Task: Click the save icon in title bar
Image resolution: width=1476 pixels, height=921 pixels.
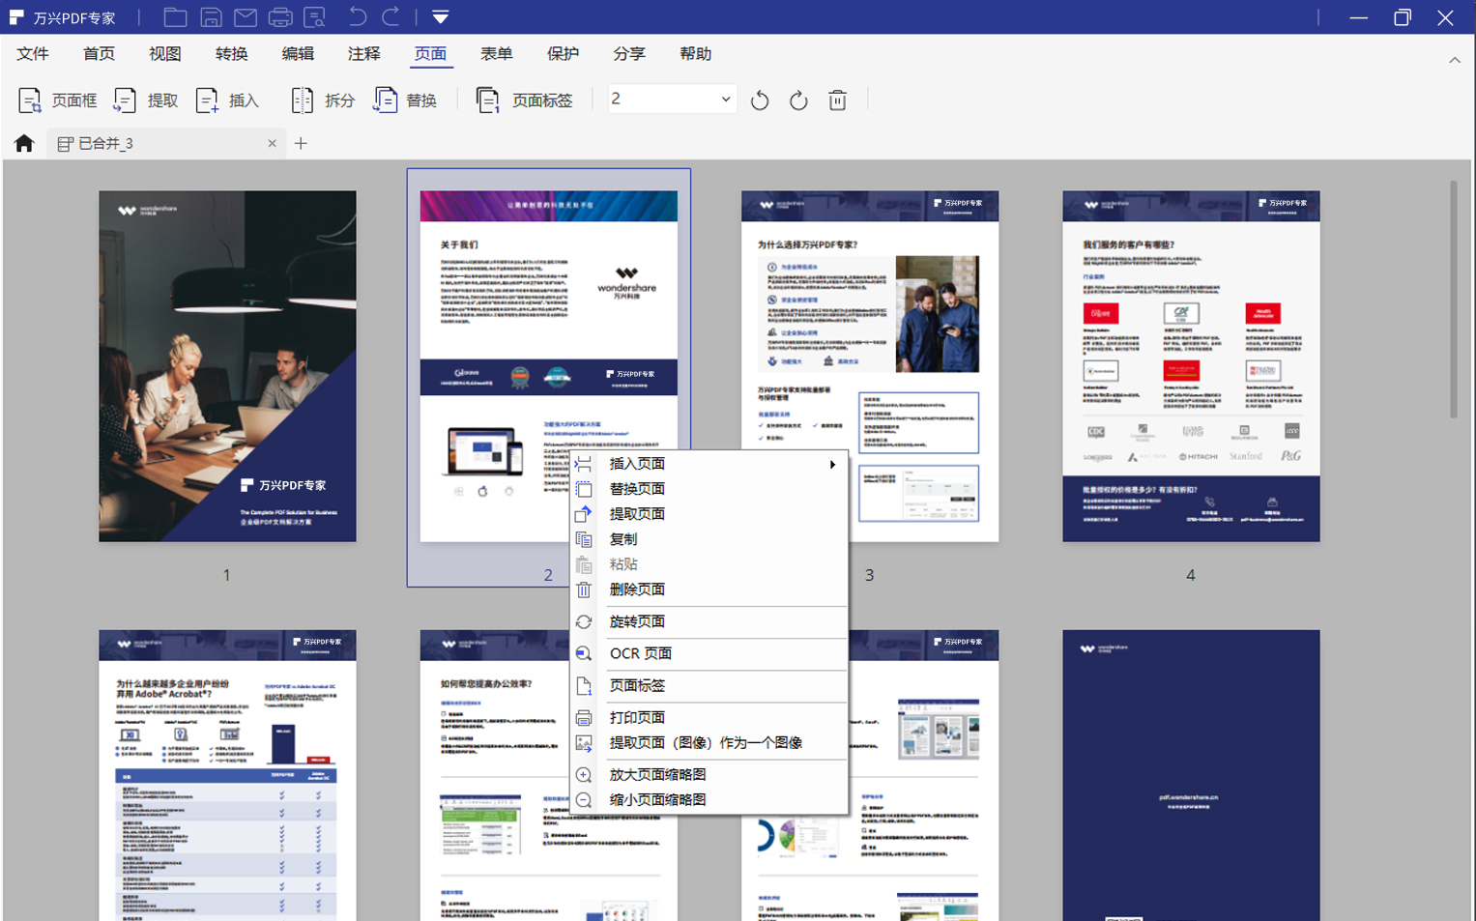Action: tap(211, 17)
